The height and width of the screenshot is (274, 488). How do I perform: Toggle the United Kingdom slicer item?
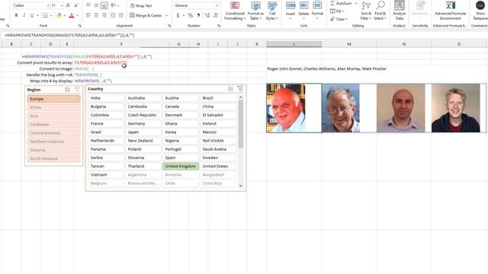[181, 166]
